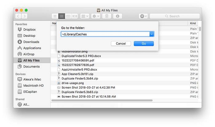
Task: Click the Forward navigation arrow
Action: click(x=24, y=16)
